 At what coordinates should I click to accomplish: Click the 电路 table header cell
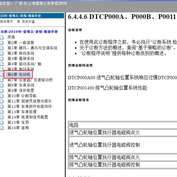coord(123,125)
